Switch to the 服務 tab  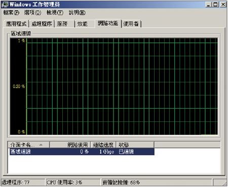pyautogui.click(x=64, y=24)
